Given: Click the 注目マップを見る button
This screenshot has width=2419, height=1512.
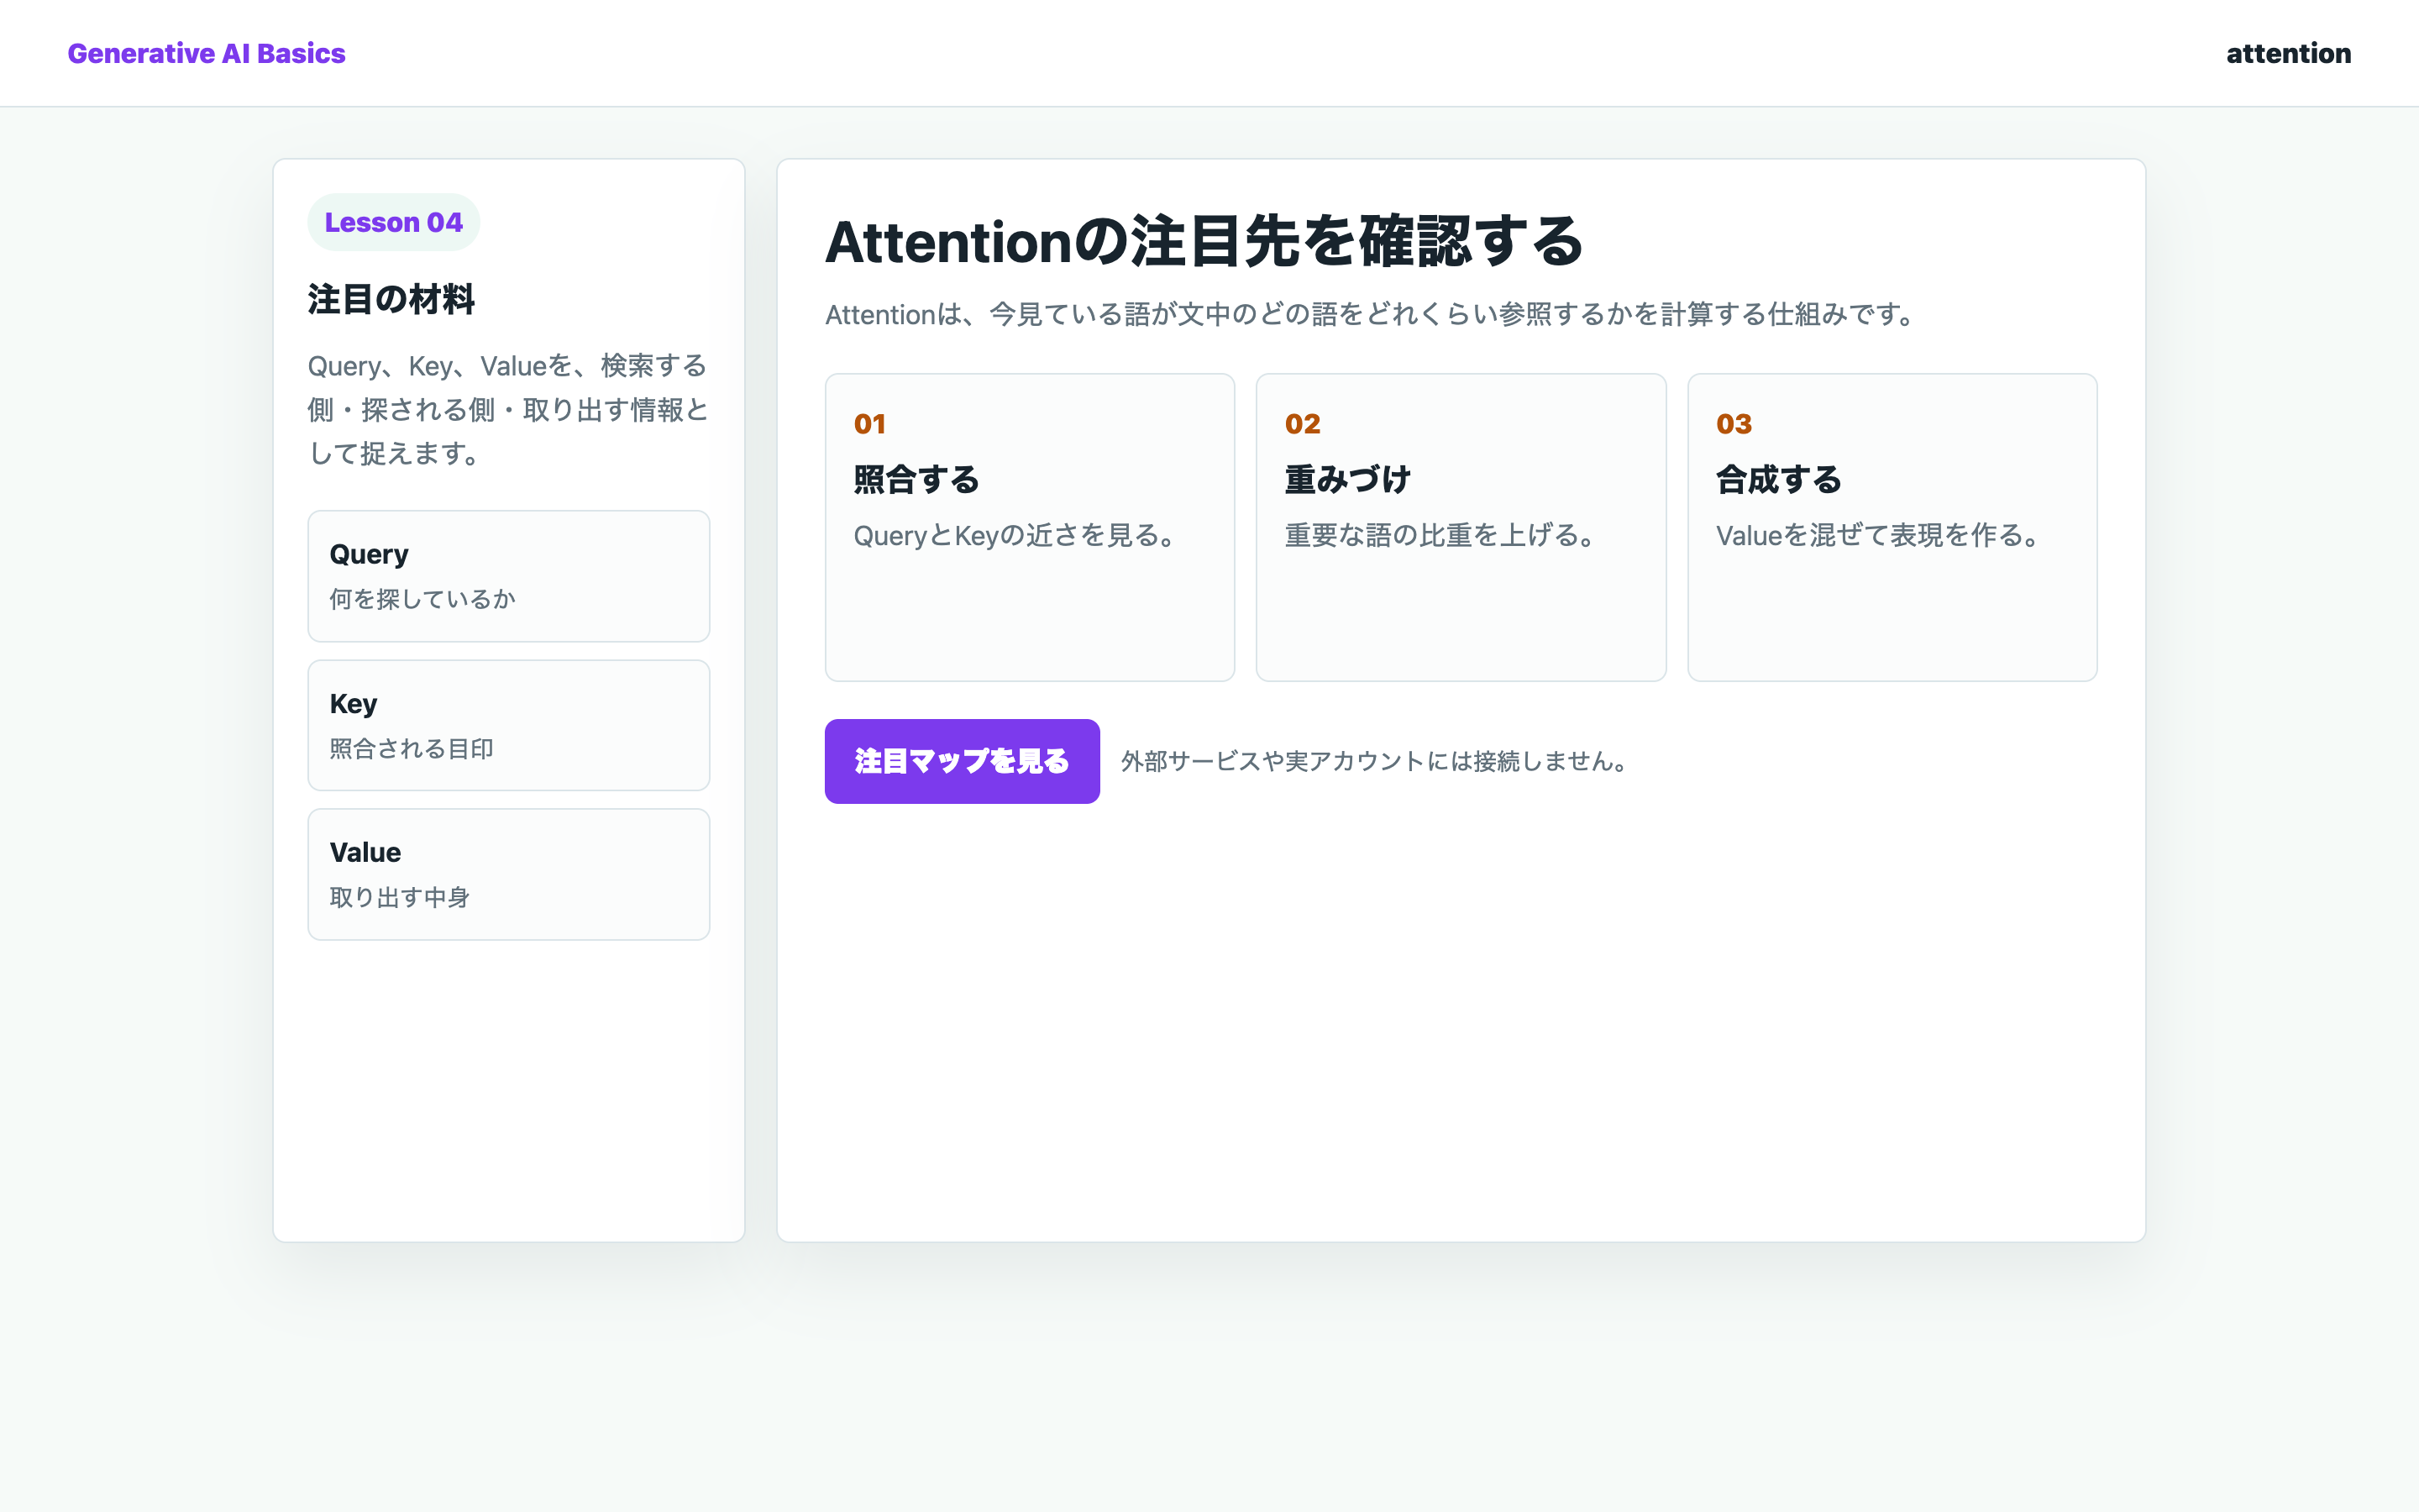Looking at the screenshot, I should coord(962,761).
